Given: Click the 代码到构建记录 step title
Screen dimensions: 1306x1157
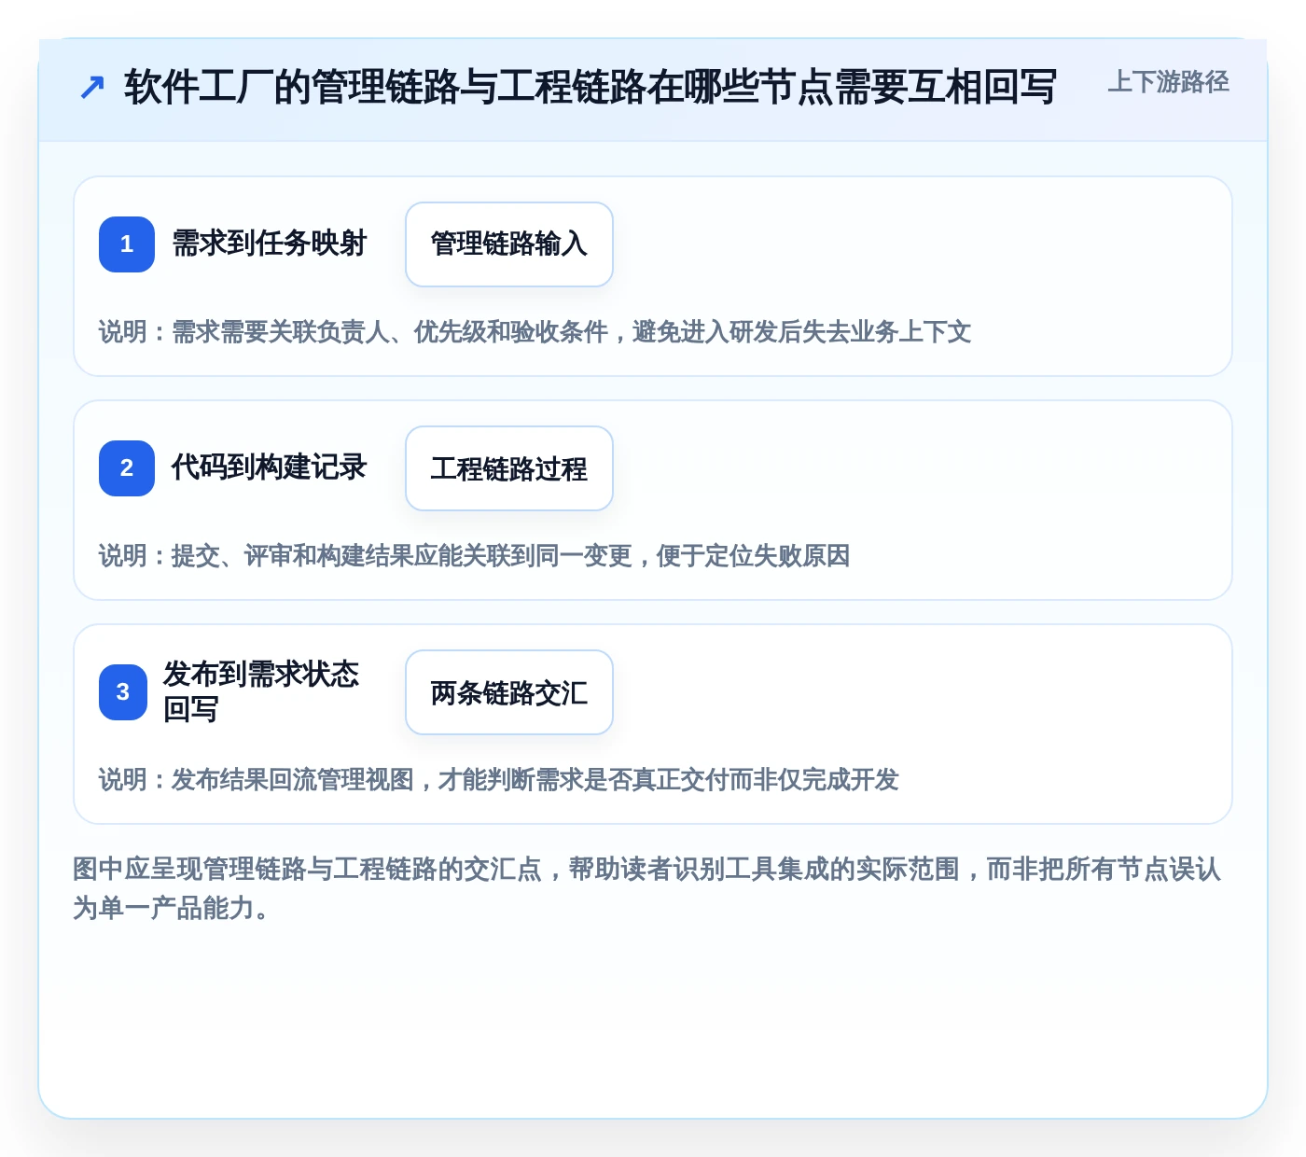Looking at the screenshot, I should point(269,467).
